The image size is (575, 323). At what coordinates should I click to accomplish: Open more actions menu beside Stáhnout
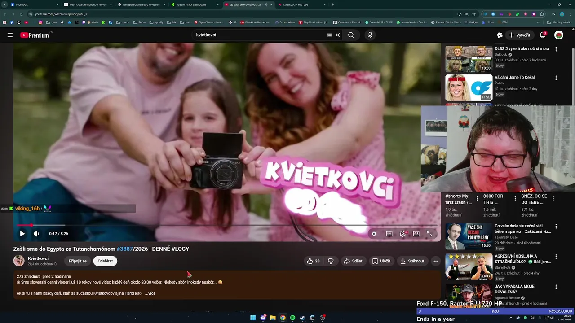(x=436, y=261)
